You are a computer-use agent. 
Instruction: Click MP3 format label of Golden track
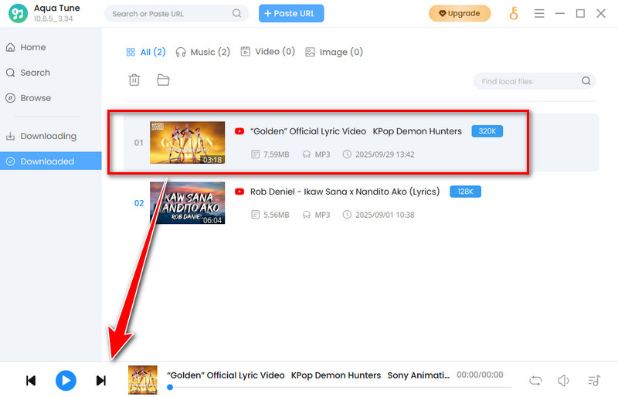(x=322, y=154)
